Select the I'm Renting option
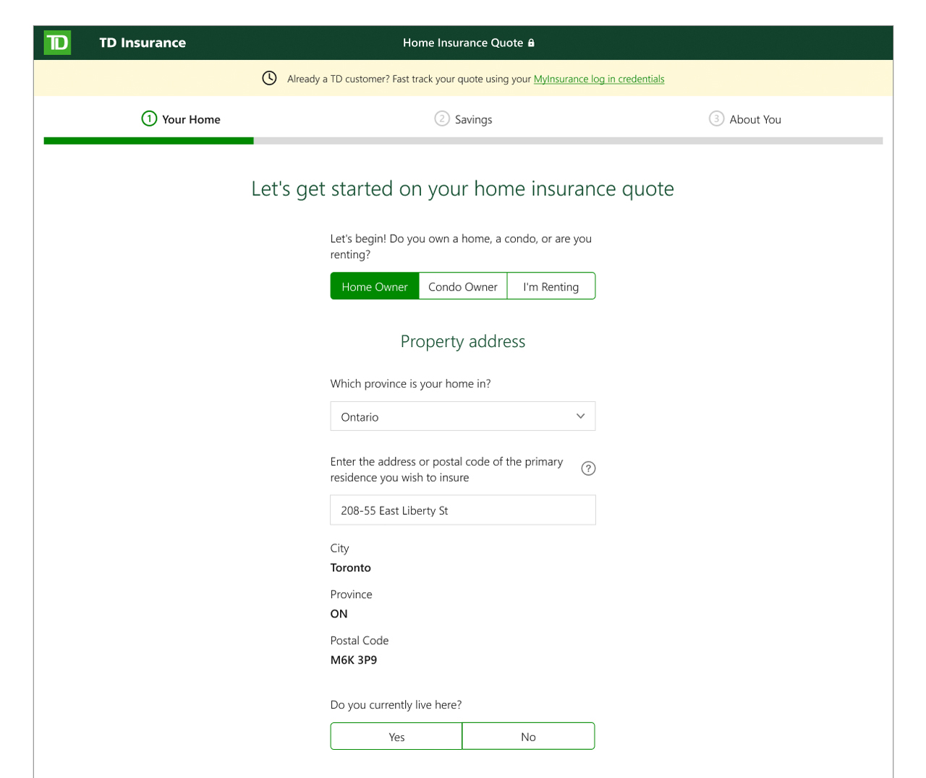This screenshot has height=778, width=926. [x=551, y=286]
